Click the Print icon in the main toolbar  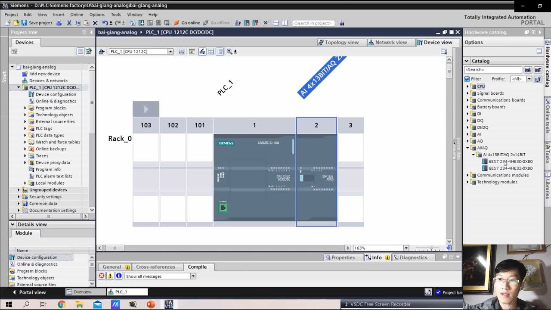59,23
